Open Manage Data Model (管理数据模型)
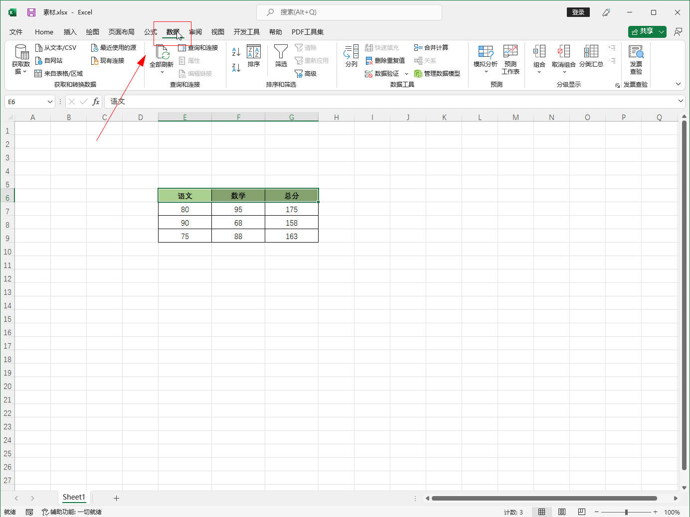The width and height of the screenshot is (690, 517). point(437,74)
